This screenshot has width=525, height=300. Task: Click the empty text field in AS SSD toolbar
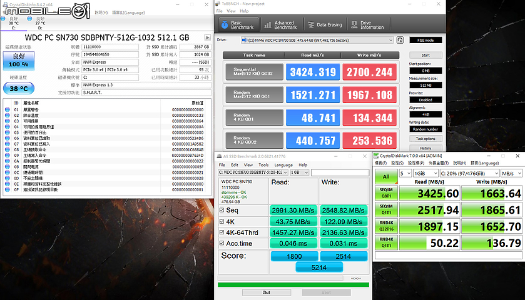340,172
